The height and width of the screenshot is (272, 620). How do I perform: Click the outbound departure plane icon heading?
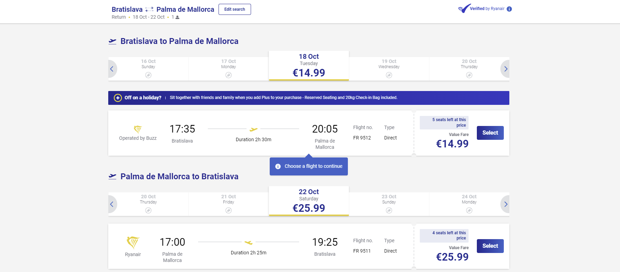tap(112, 42)
